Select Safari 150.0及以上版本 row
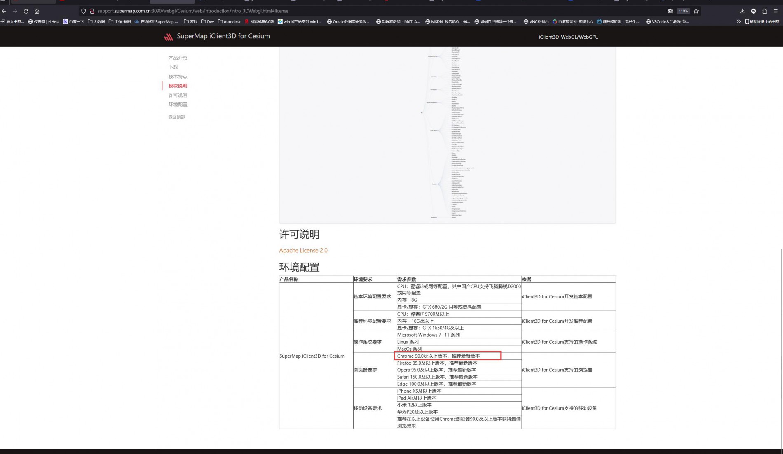783x454 pixels. pyautogui.click(x=459, y=377)
